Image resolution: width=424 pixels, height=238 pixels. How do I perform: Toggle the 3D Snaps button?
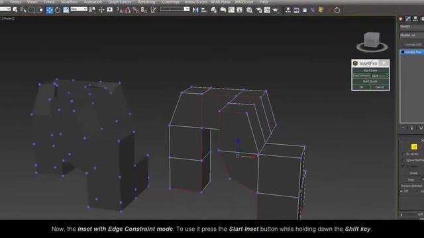(x=119, y=10)
